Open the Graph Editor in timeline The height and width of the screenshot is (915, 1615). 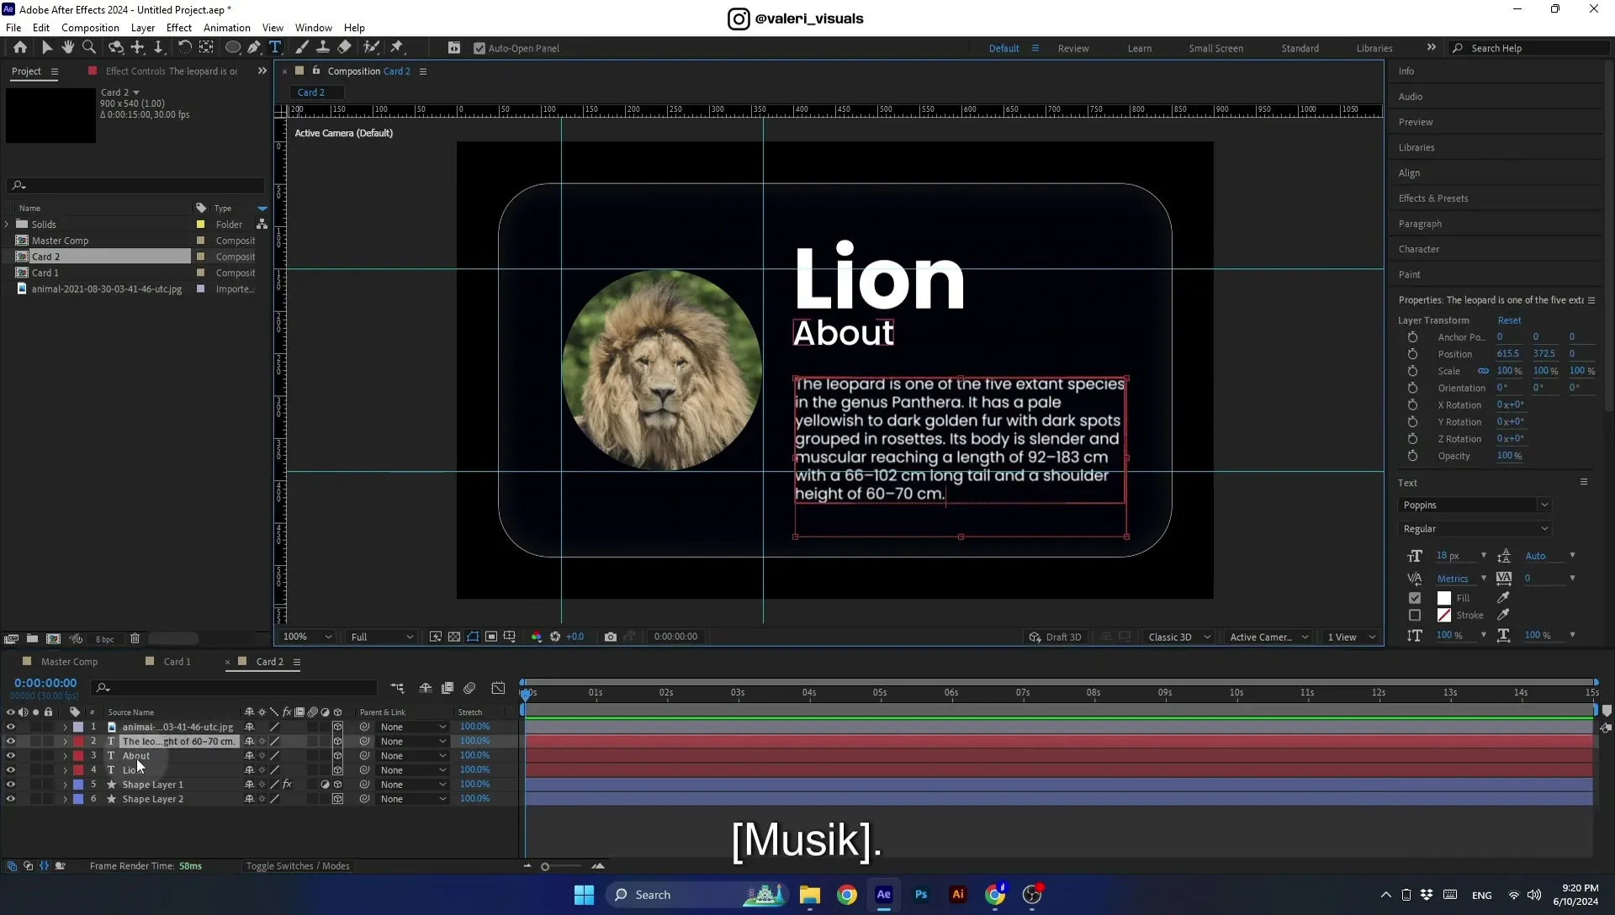coord(498,688)
